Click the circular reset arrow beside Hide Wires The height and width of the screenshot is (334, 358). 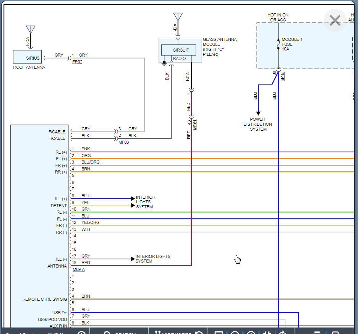[199, 332]
